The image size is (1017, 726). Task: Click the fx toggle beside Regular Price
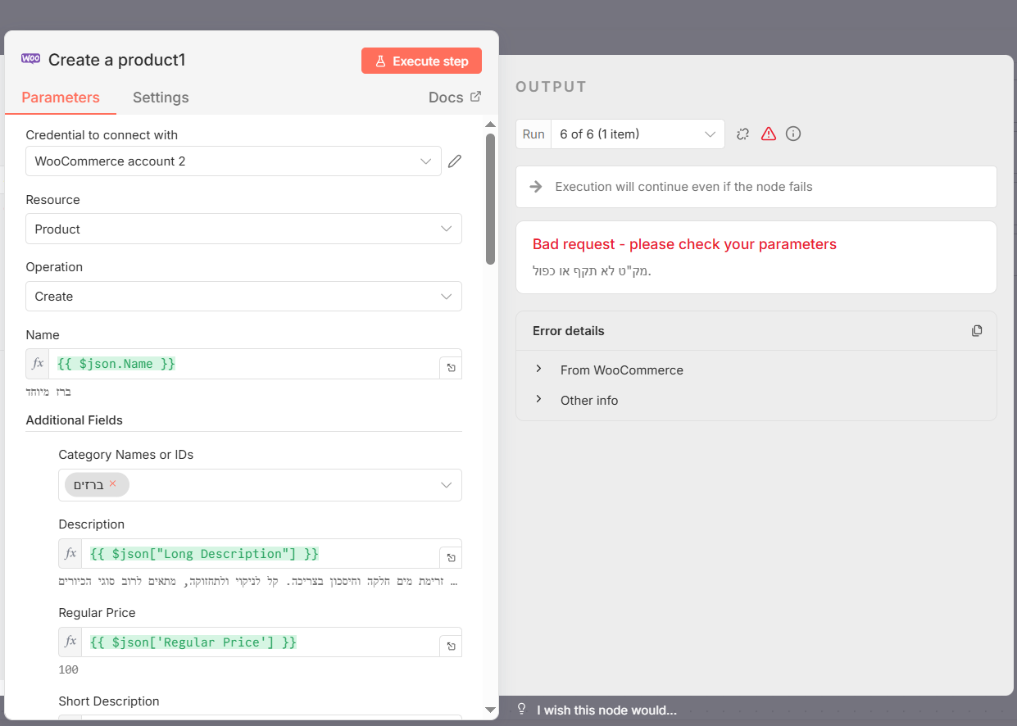tap(70, 642)
